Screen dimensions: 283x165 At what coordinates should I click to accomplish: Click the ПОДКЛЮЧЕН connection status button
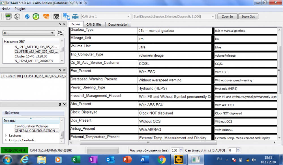point(14,150)
